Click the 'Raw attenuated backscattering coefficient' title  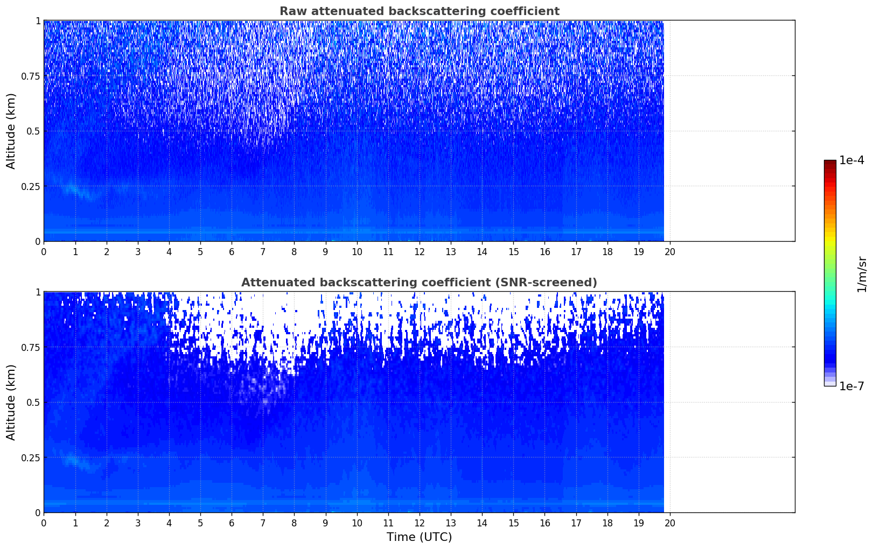click(419, 11)
